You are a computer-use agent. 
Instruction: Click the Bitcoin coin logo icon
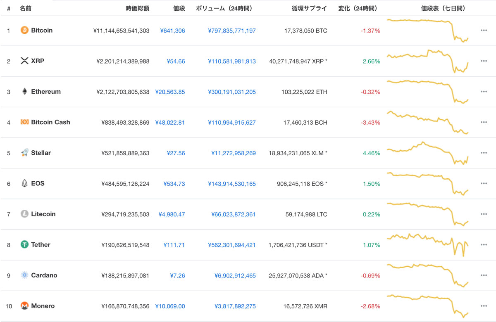click(24, 30)
